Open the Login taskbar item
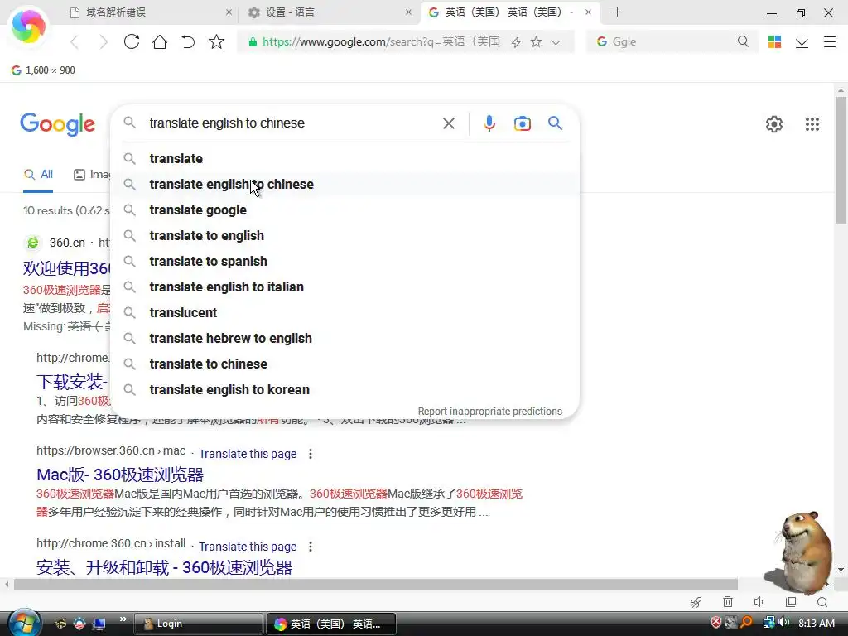Image resolution: width=848 pixels, height=636 pixels. pyautogui.click(x=198, y=624)
